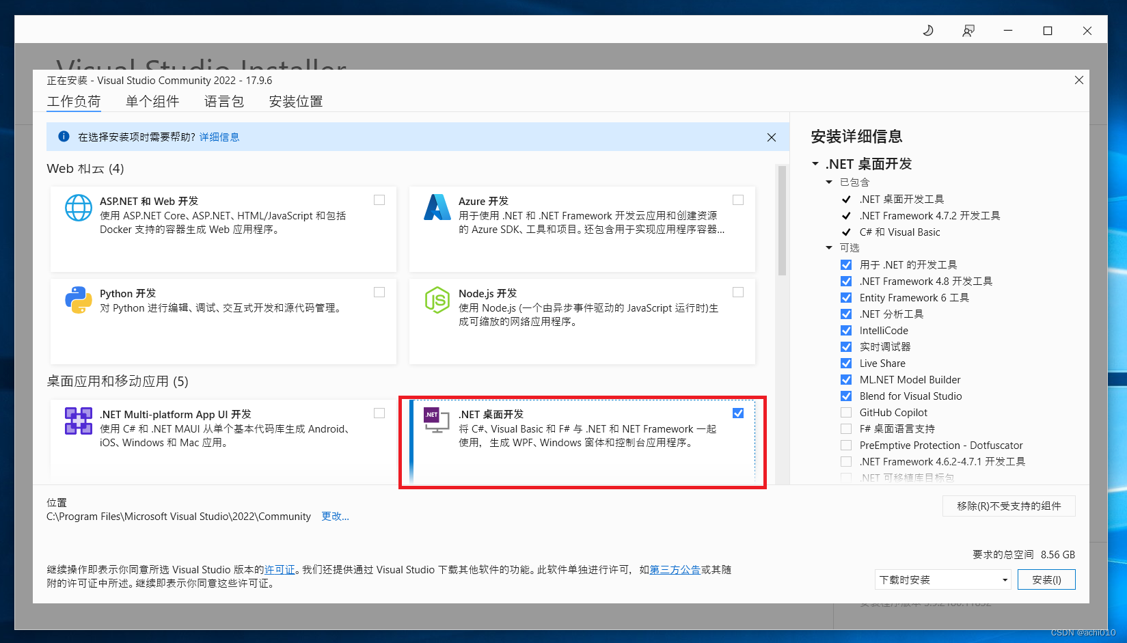Image resolution: width=1127 pixels, height=643 pixels.
Task: Open the 详细信息 help link
Action: 219,137
